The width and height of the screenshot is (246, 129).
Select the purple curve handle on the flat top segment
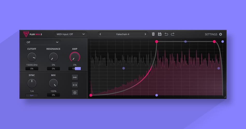tap(185, 42)
